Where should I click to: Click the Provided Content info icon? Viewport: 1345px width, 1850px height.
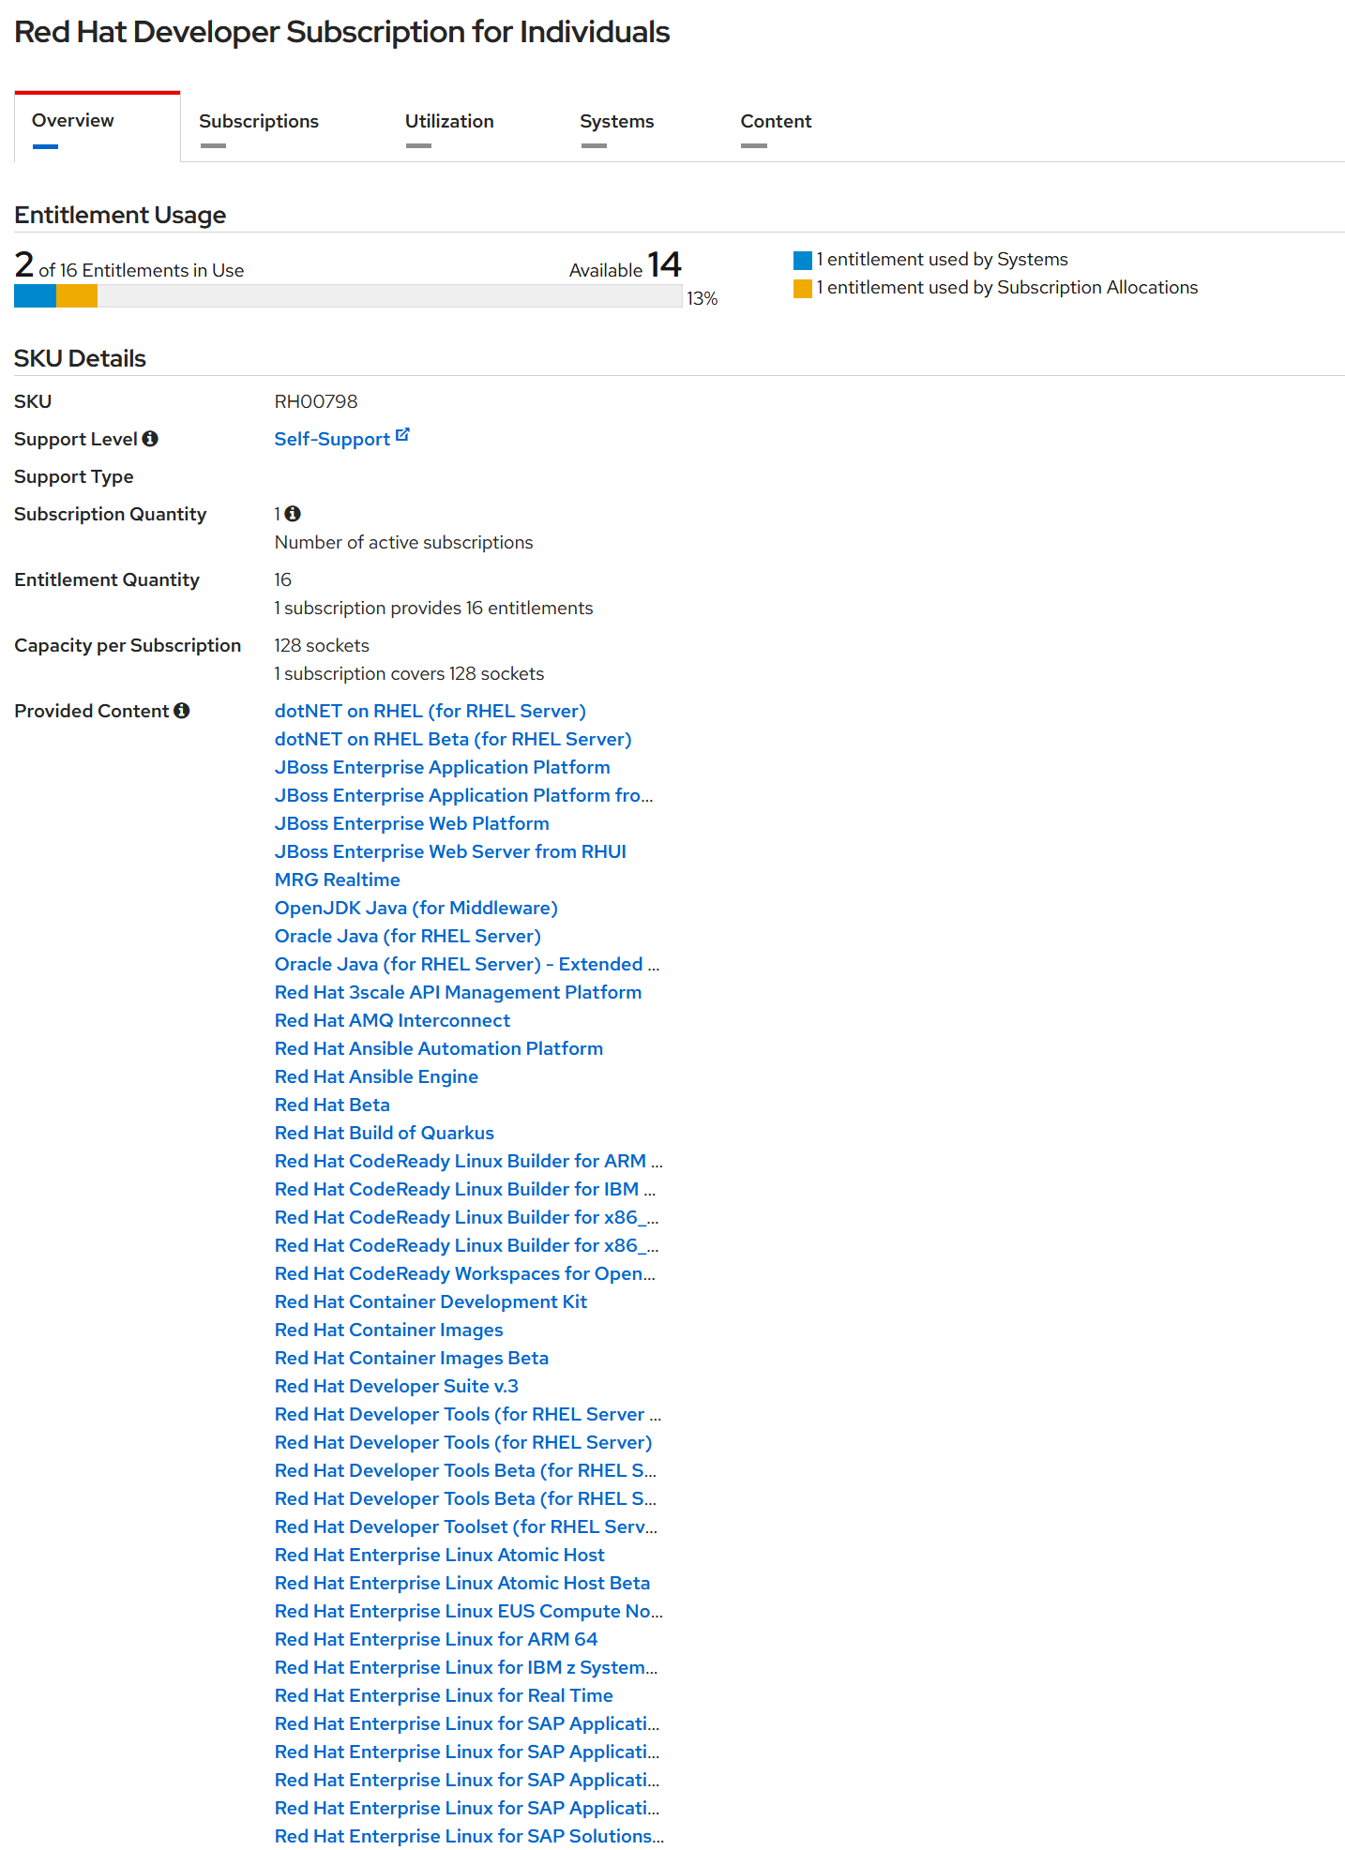[182, 711]
